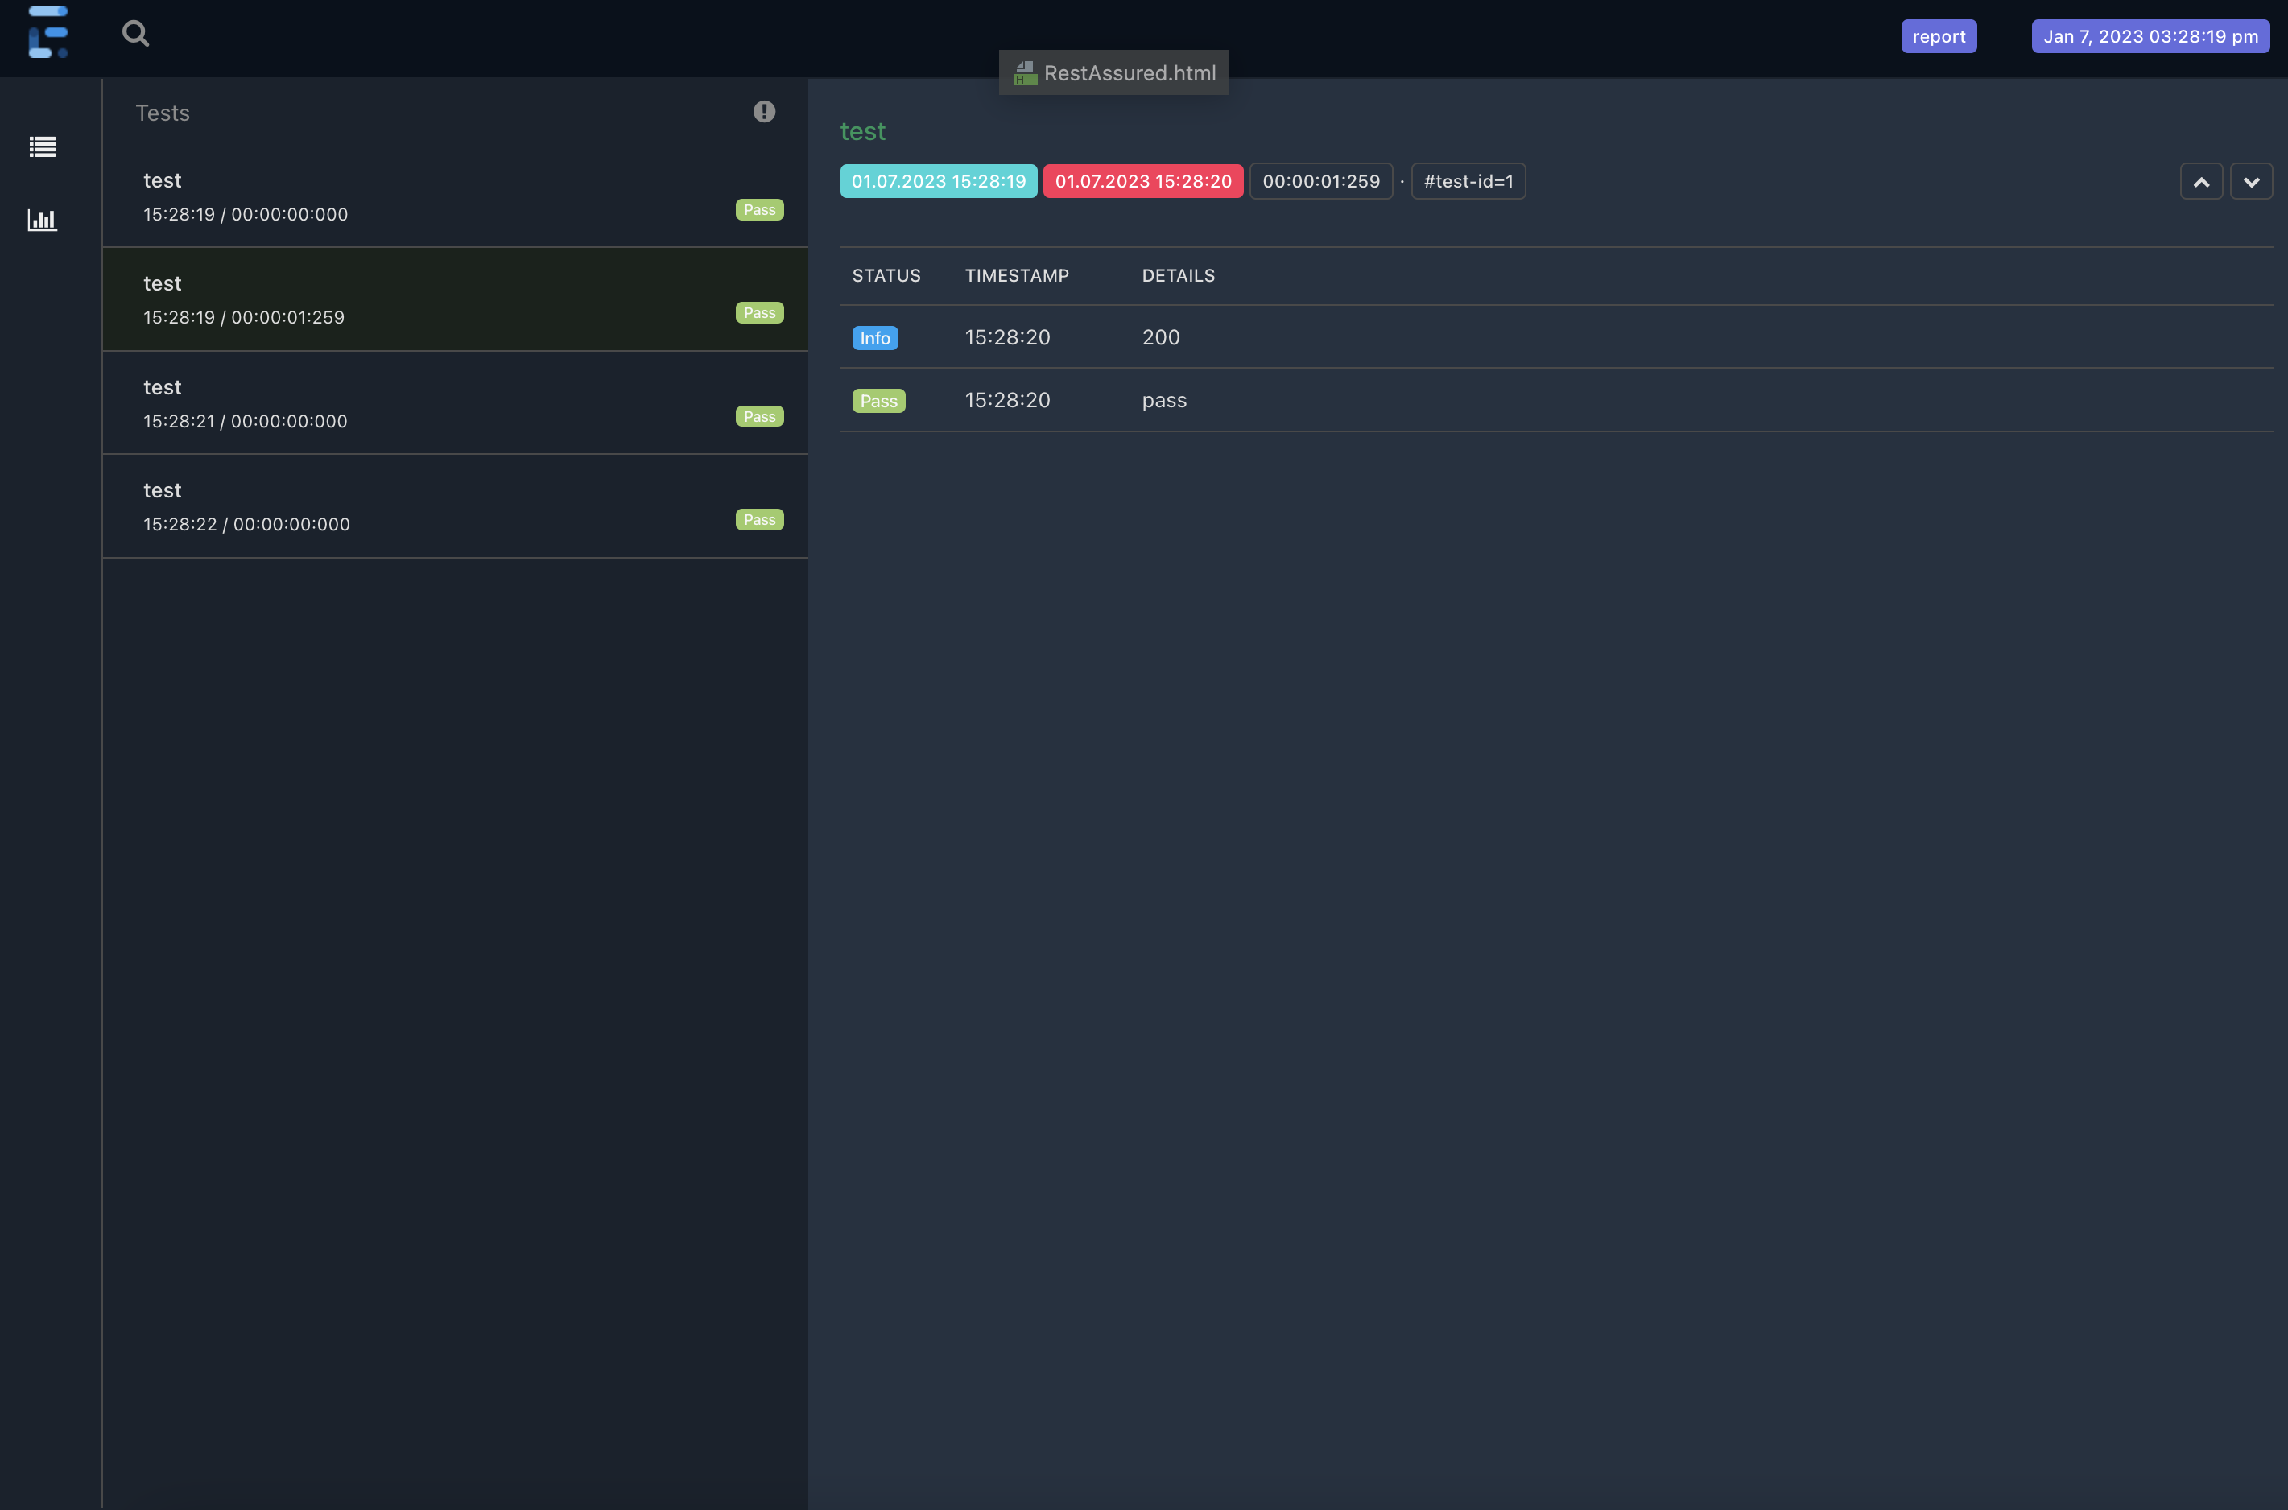Screen dimensions: 2288x1510
Task: Click the #test-id=1 link
Action: pos(1468,180)
